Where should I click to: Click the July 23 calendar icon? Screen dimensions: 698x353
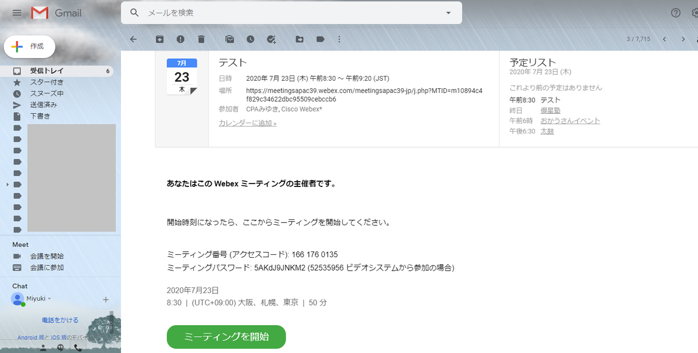(x=181, y=76)
